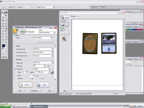Select the Move tool in toolbox
The width and height of the screenshot is (144, 108).
pyautogui.click(x=6, y=15)
